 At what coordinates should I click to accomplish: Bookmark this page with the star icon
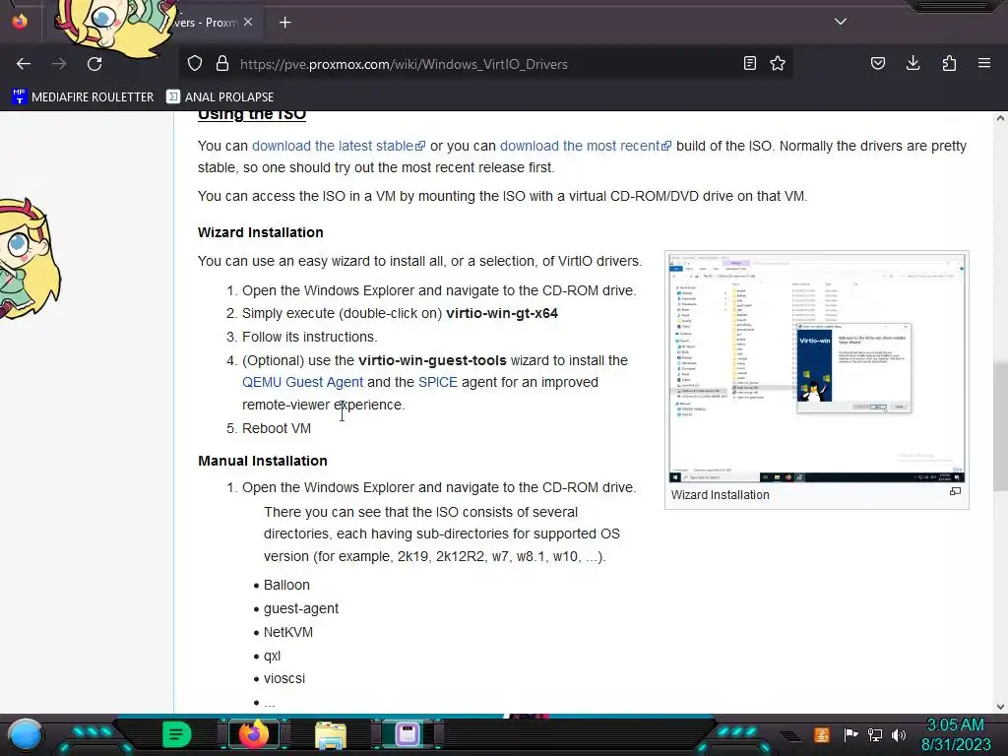[x=778, y=64]
